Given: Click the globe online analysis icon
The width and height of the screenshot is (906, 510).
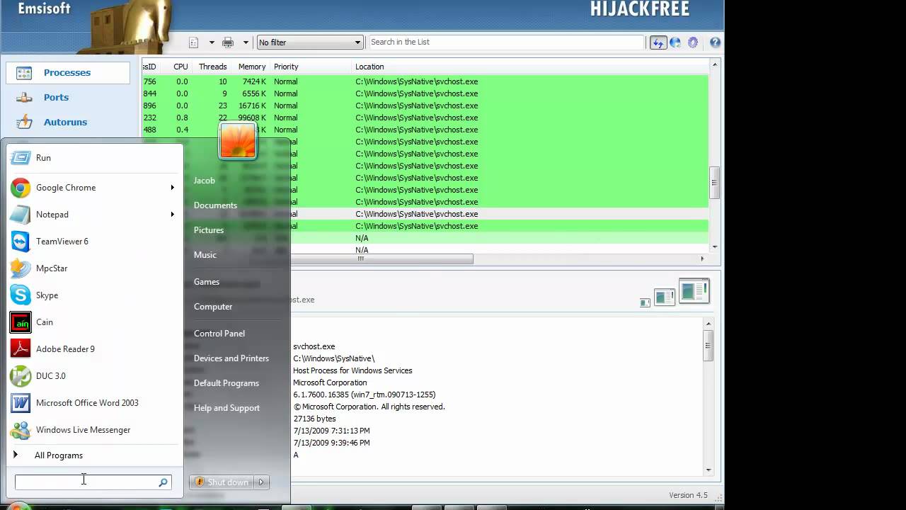Looking at the screenshot, I should point(675,42).
